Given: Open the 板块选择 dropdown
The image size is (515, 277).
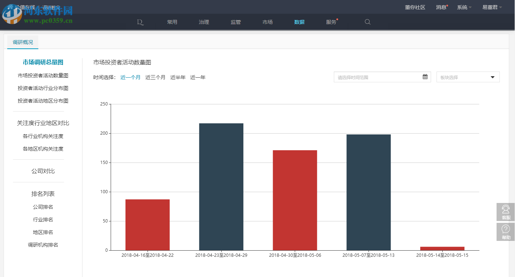Looking at the screenshot, I should 468,77.
